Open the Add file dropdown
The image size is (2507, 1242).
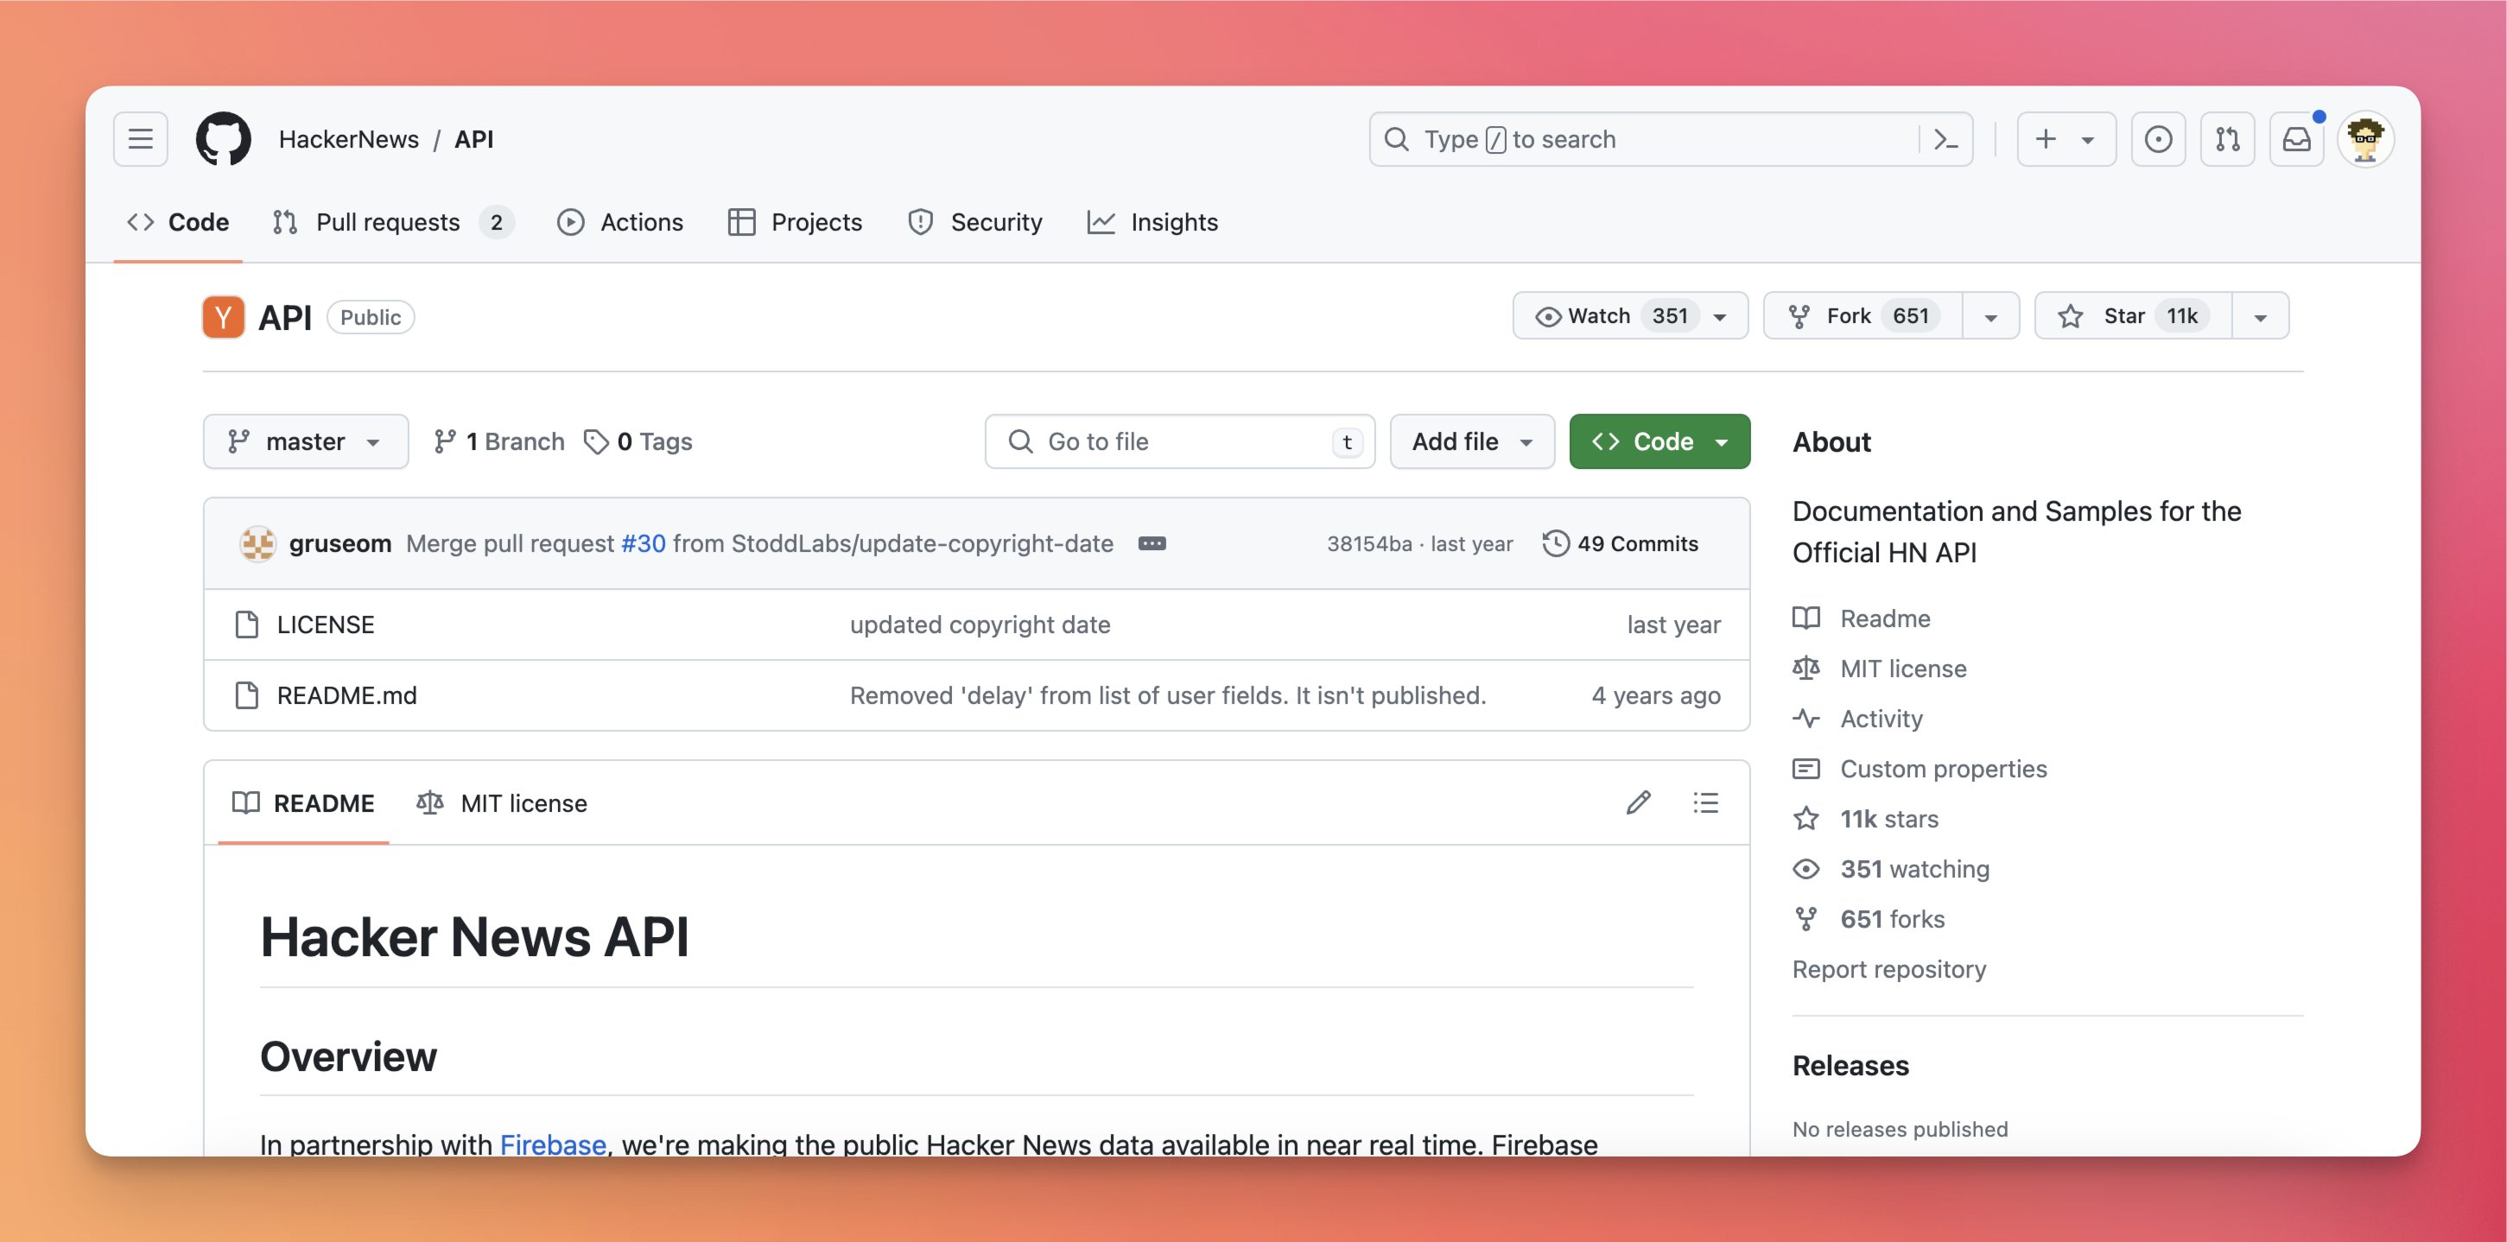(x=1471, y=441)
